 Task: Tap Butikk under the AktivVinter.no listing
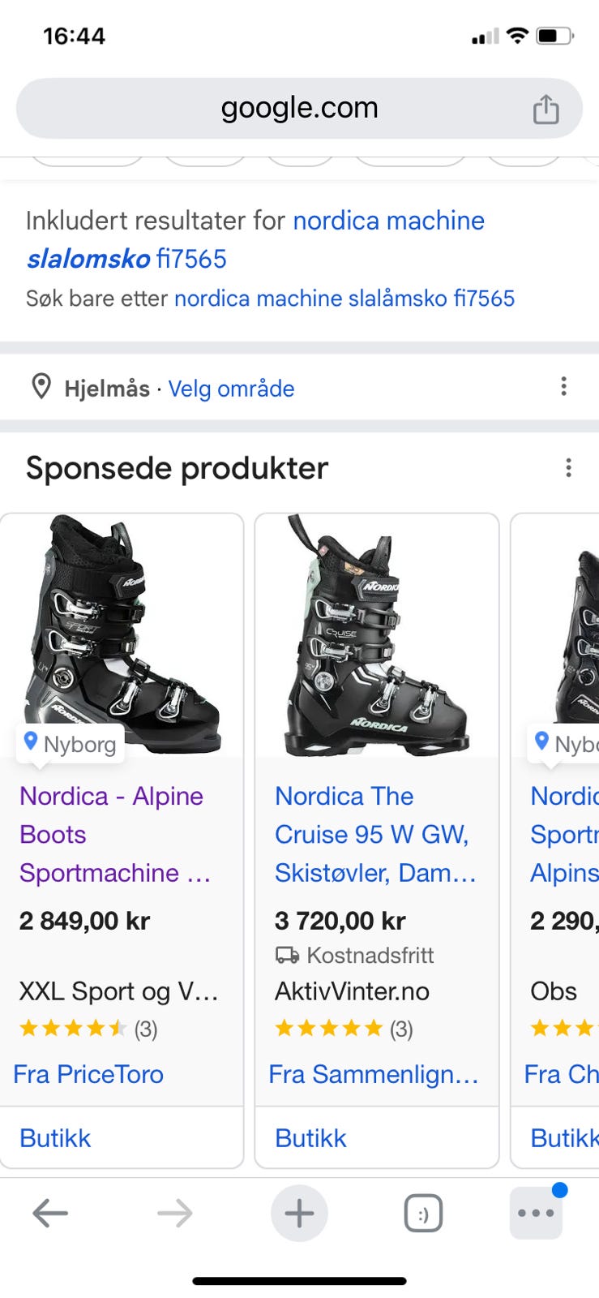[x=310, y=1138]
